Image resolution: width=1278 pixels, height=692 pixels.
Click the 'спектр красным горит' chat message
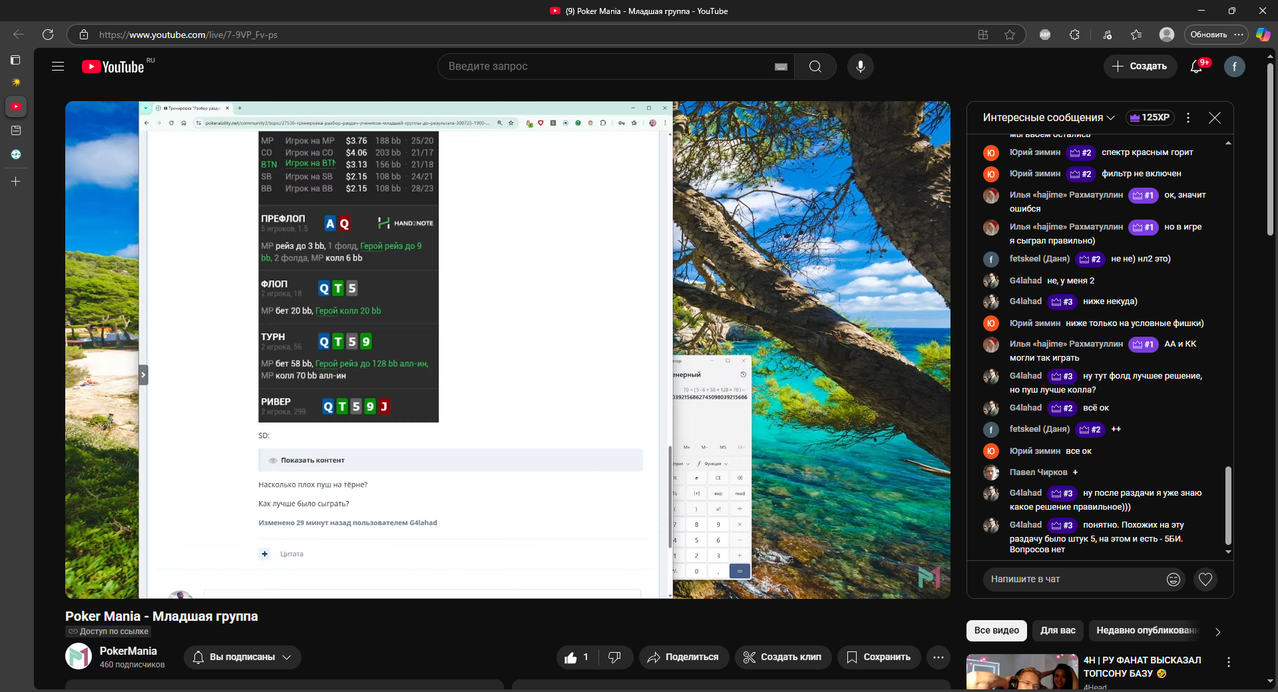point(1147,152)
